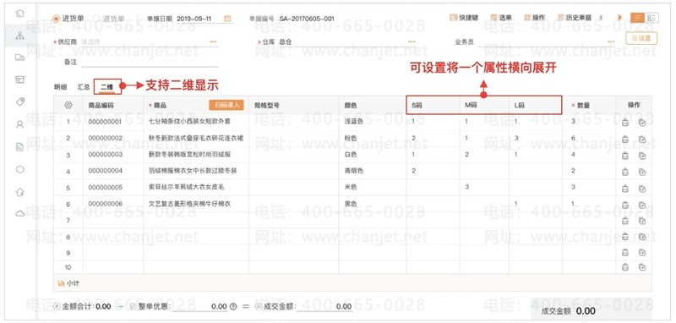Select the 退货单 radio button
This screenshot has height=323, width=676.
pos(96,19)
